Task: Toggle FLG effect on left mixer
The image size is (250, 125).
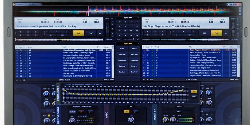Action: 49,116
